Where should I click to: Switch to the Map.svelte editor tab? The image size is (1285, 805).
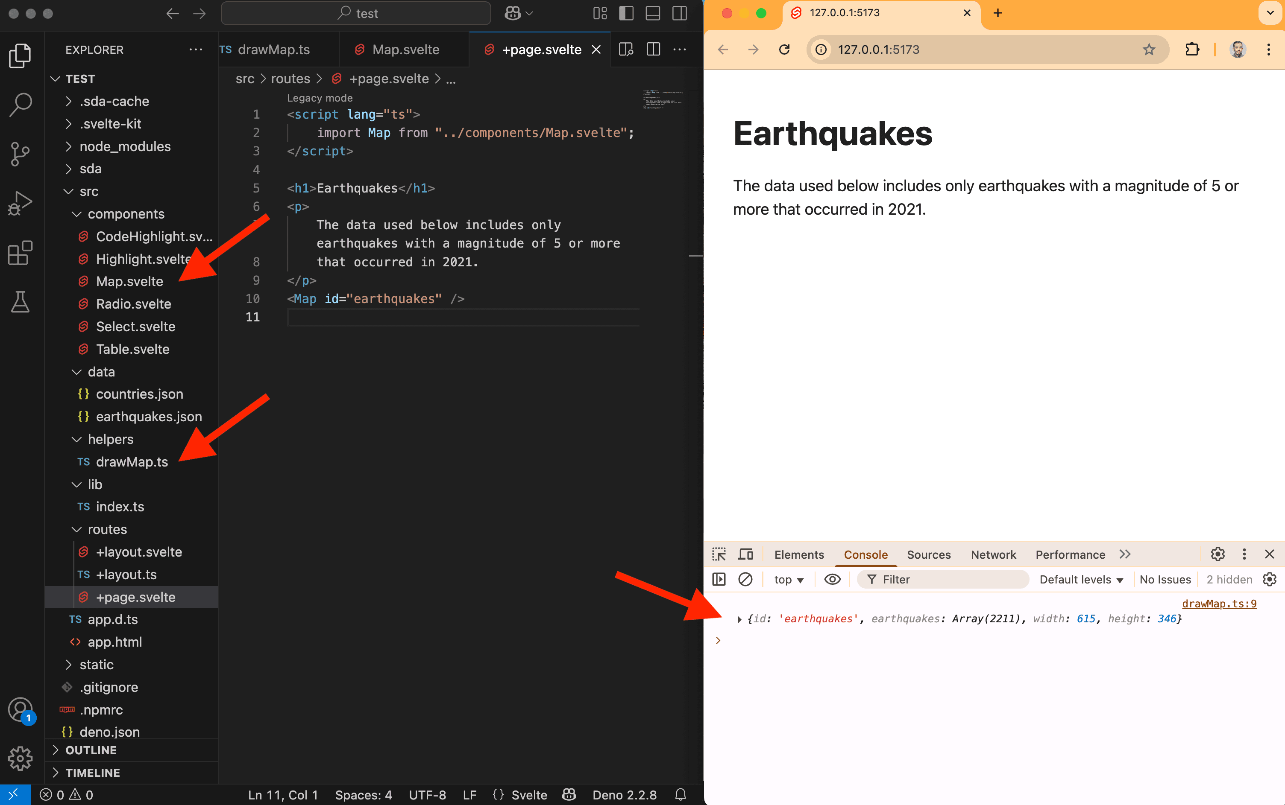pos(405,50)
